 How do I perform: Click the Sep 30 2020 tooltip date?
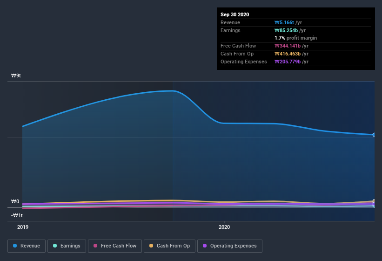[x=235, y=14]
